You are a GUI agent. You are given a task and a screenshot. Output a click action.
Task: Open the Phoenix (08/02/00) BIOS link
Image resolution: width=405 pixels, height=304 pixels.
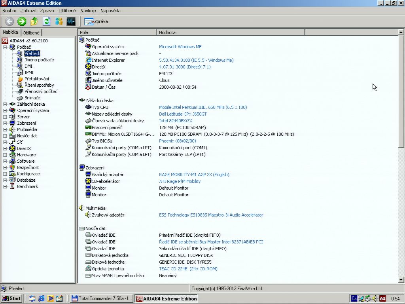click(x=178, y=141)
